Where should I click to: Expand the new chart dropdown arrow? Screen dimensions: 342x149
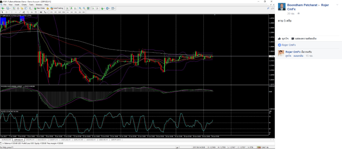click(x=5, y=8)
